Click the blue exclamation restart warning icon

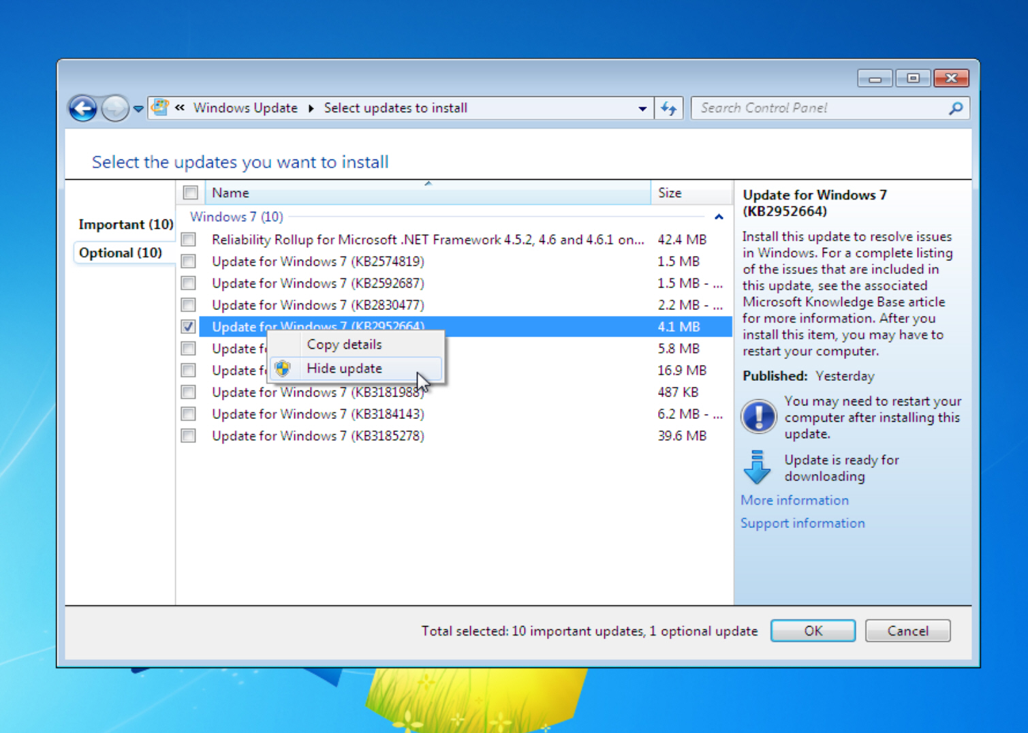click(758, 416)
